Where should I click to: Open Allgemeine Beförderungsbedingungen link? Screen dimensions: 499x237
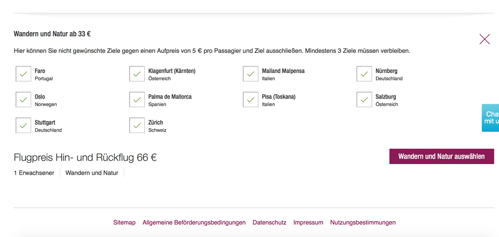click(x=194, y=222)
